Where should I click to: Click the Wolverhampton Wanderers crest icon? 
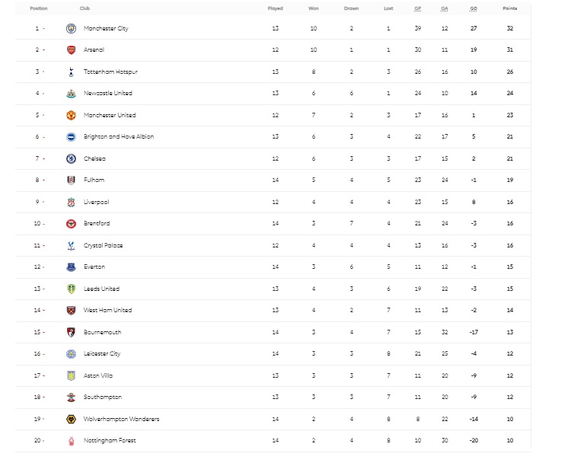tap(71, 419)
